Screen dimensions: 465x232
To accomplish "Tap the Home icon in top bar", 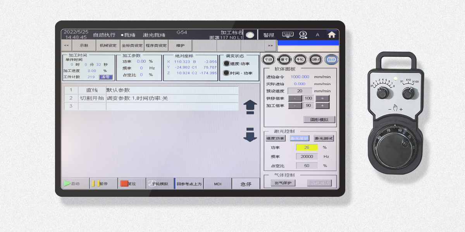I will pos(331,35).
